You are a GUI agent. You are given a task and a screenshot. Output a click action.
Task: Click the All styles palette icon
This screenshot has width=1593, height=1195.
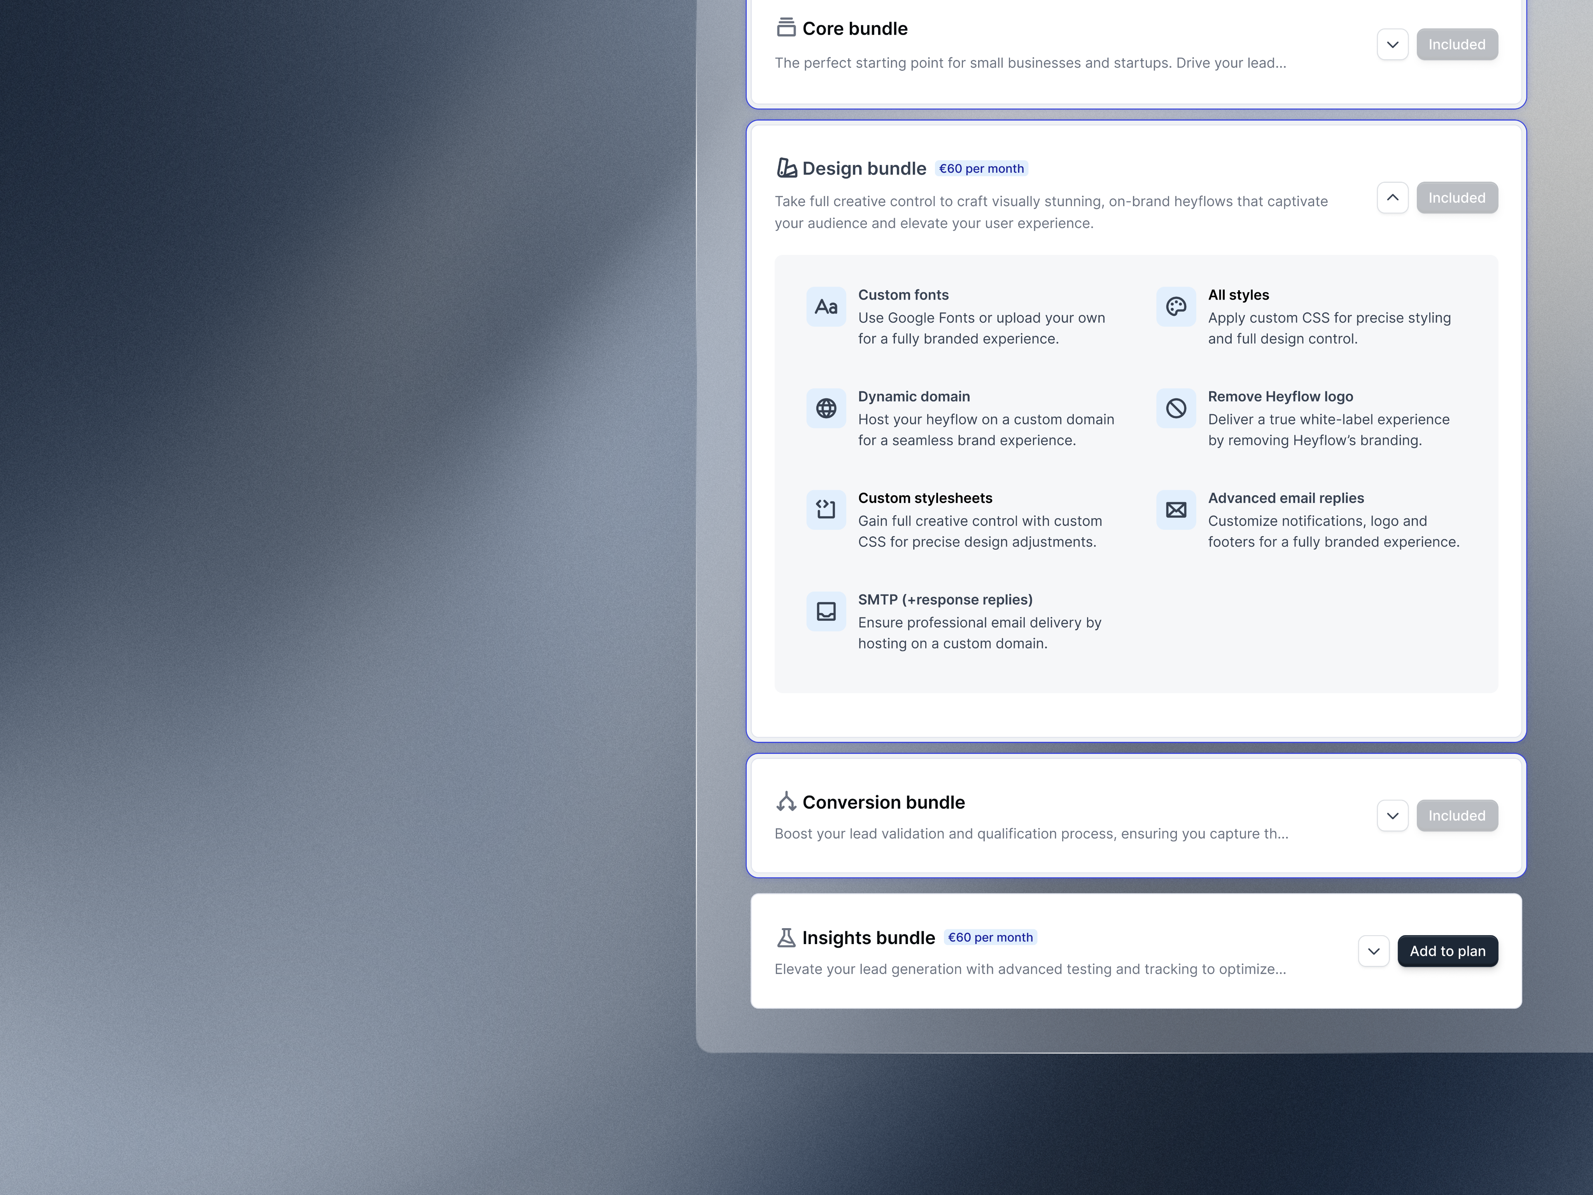[x=1175, y=307]
